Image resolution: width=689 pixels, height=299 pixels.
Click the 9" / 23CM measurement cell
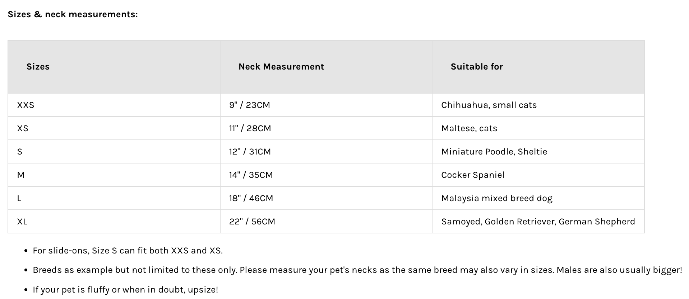tap(249, 105)
